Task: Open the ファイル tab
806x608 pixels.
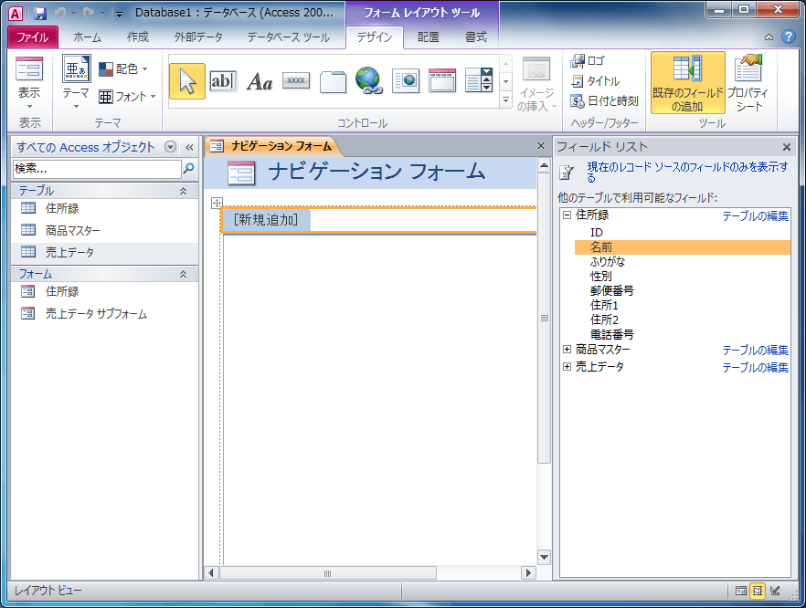Action: coord(33,37)
